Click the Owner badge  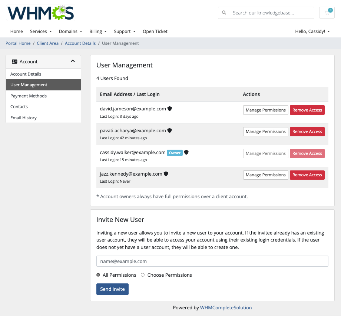[x=175, y=153]
